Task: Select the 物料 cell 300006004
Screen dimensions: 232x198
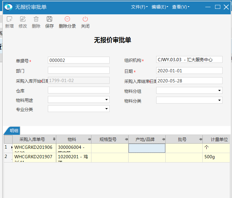Action: (x=74, y=148)
